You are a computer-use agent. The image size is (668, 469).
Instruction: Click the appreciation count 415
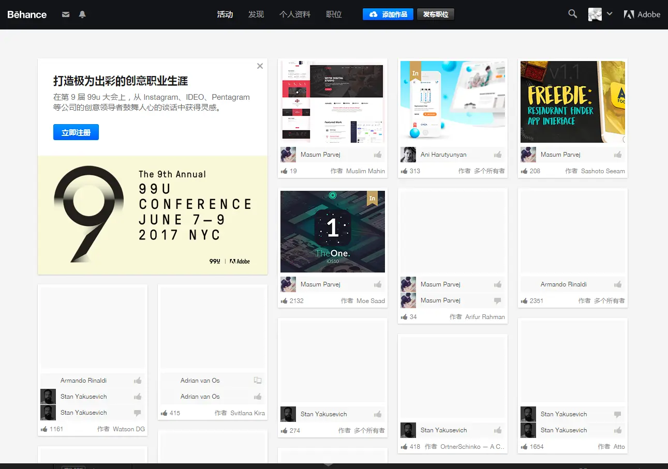click(175, 413)
